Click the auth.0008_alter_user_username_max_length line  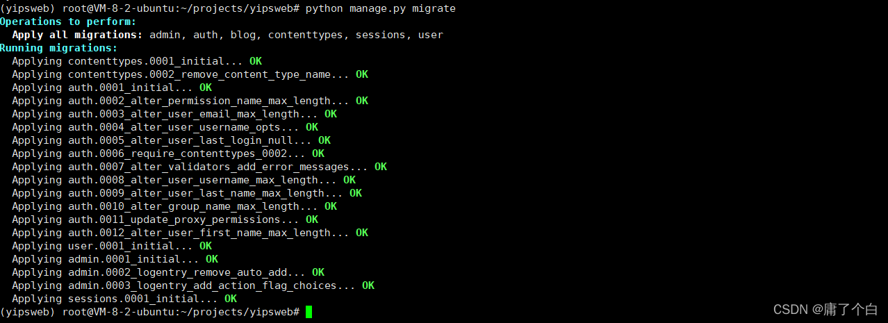click(184, 180)
